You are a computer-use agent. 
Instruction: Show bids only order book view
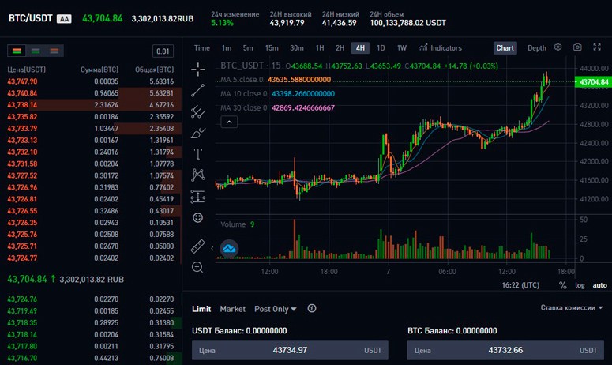(x=36, y=51)
